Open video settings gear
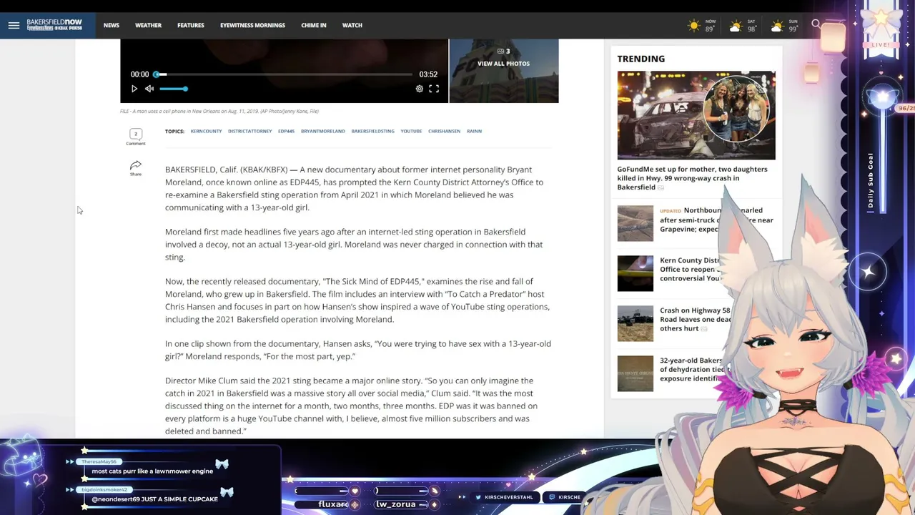Image resolution: width=915 pixels, height=515 pixels. click(420, 89)
